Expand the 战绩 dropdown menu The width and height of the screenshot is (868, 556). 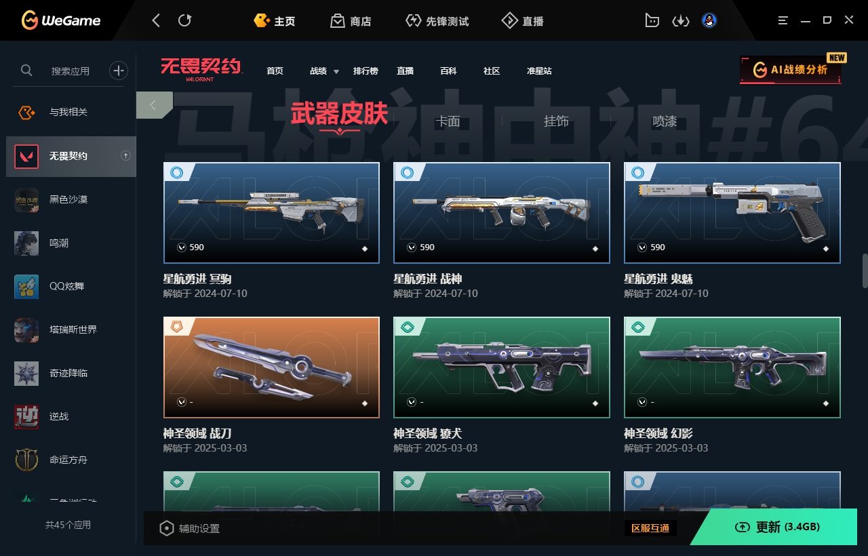coord(323,71)
